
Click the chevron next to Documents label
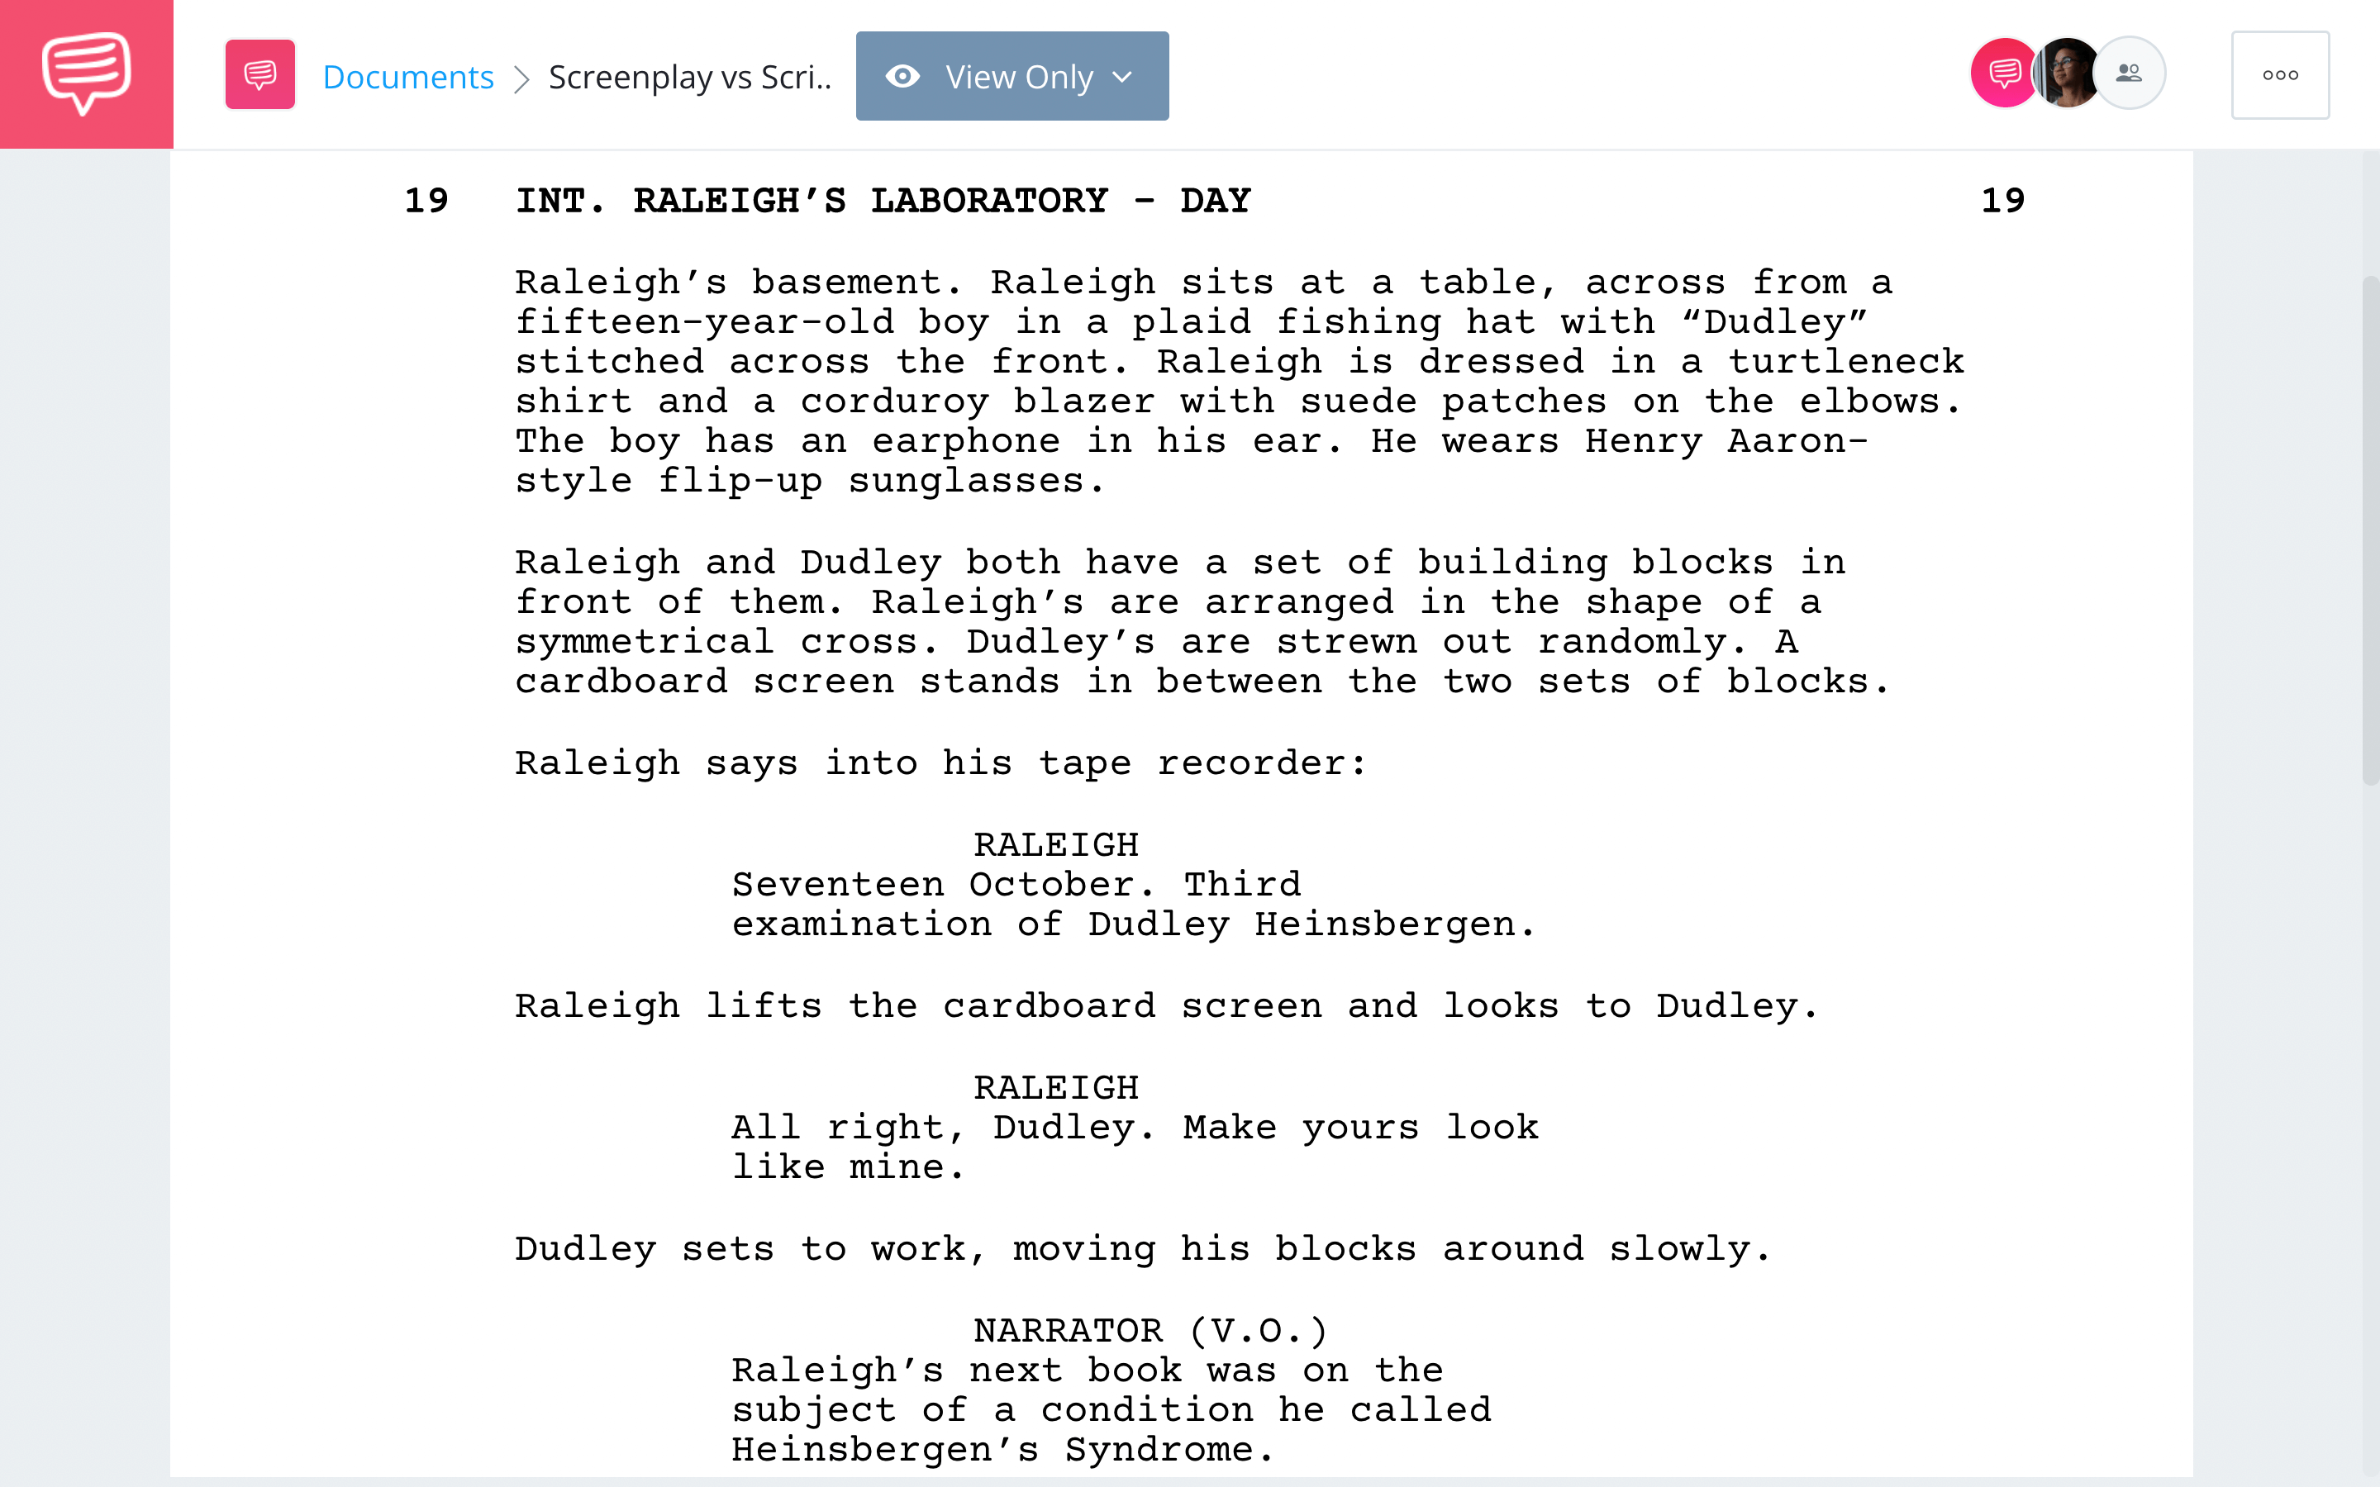coord(522,75)
